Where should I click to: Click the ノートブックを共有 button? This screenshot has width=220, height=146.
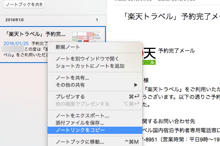24,4
